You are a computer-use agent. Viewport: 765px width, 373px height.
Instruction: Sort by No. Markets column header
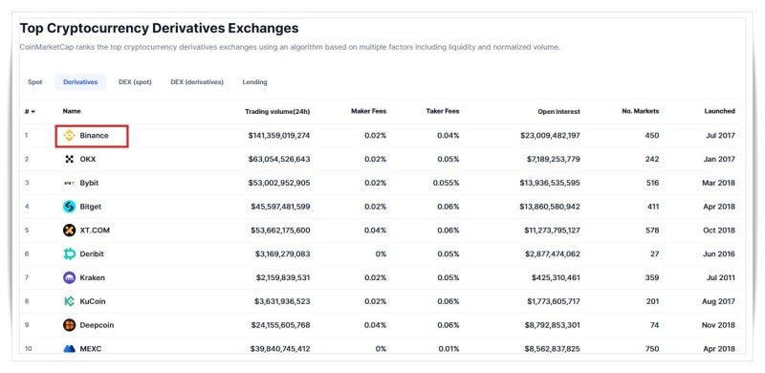[640, 111]
